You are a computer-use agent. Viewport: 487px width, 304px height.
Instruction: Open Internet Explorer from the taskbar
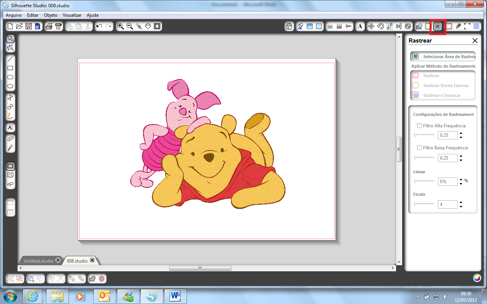click(33, 296)
